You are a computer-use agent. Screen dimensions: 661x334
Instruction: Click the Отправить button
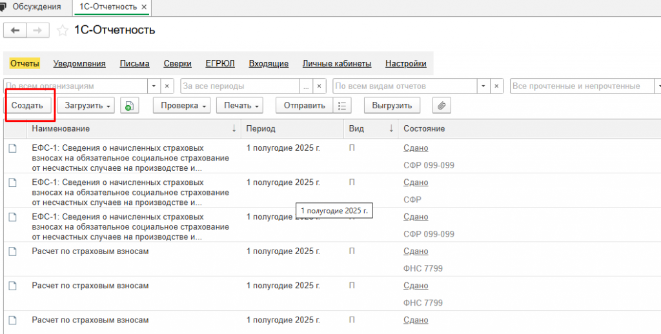coord(305,105)
